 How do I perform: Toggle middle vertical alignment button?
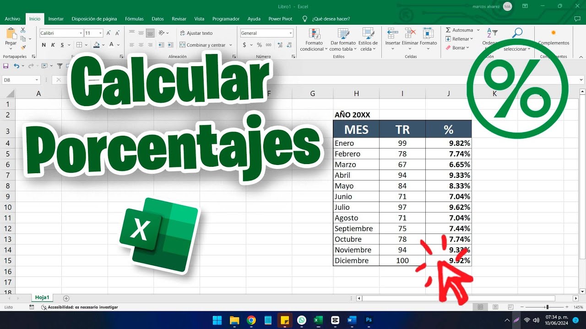[x=141, y=33]
